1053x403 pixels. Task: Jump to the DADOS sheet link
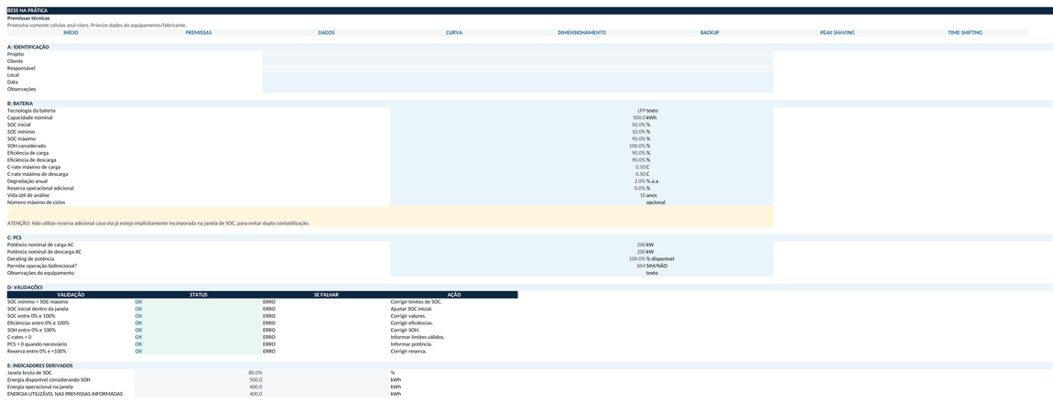point(326,32)
